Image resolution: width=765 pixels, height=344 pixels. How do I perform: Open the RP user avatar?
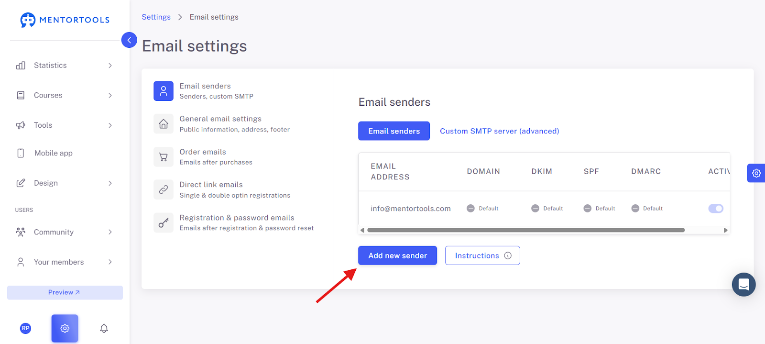tap(26, 328)
